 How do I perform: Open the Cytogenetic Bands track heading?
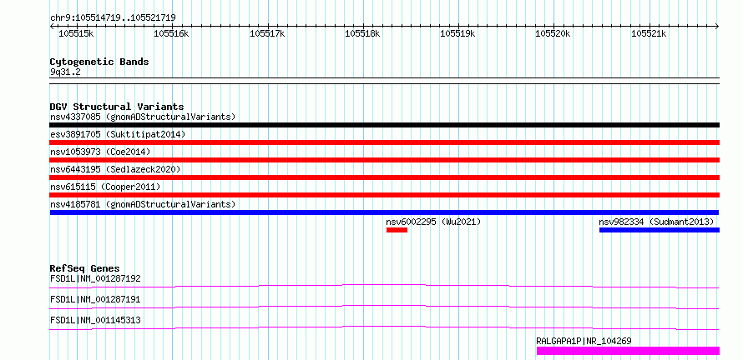pos(99,62)
